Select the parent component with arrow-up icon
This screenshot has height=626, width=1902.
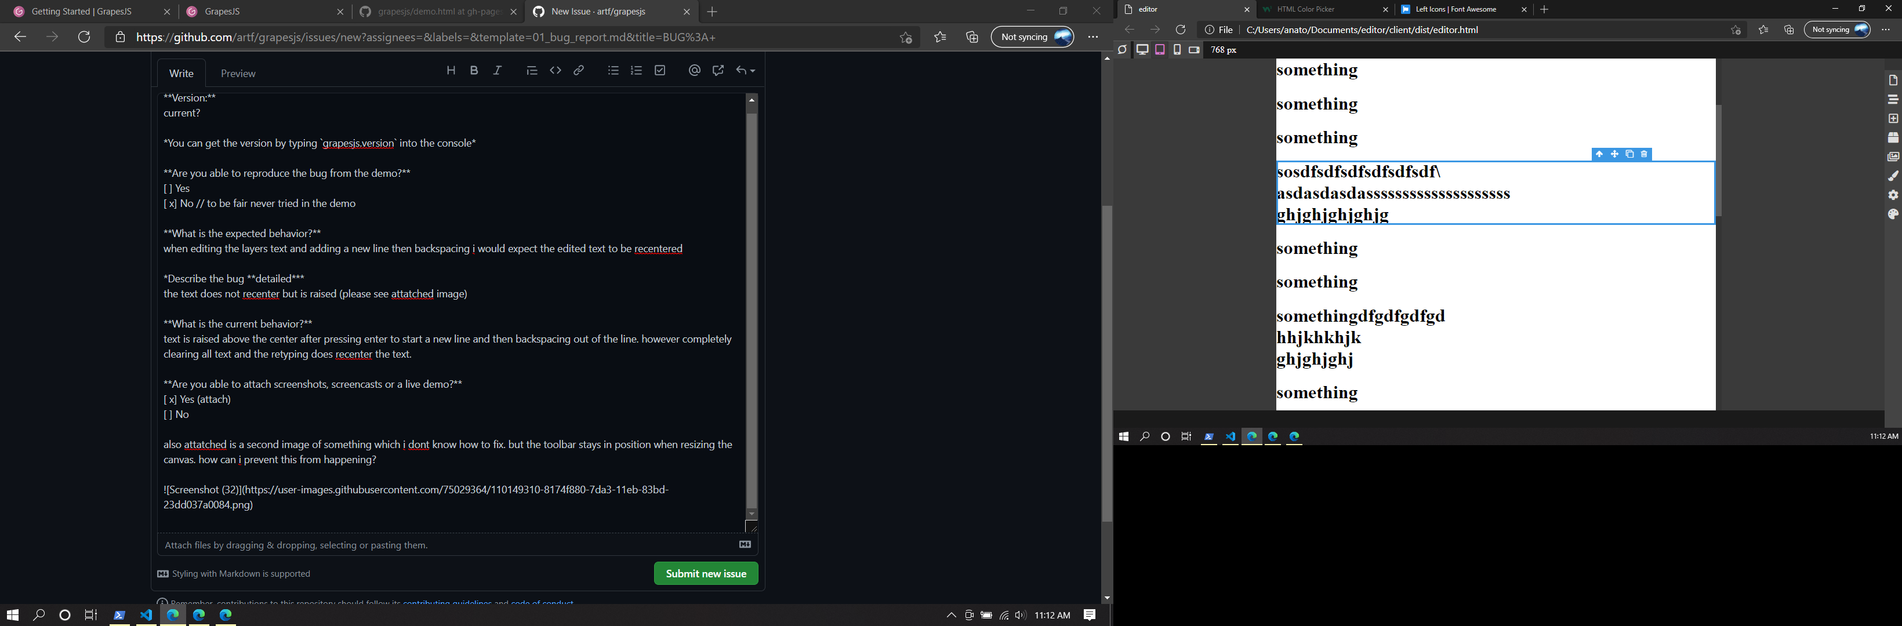[x=1599, y=154]
